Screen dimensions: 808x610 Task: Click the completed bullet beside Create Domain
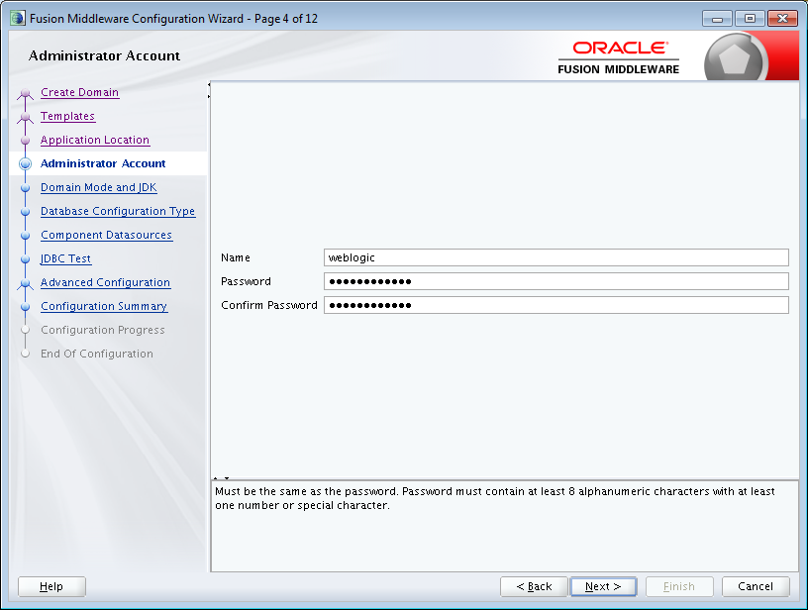[x=25, y=92]
